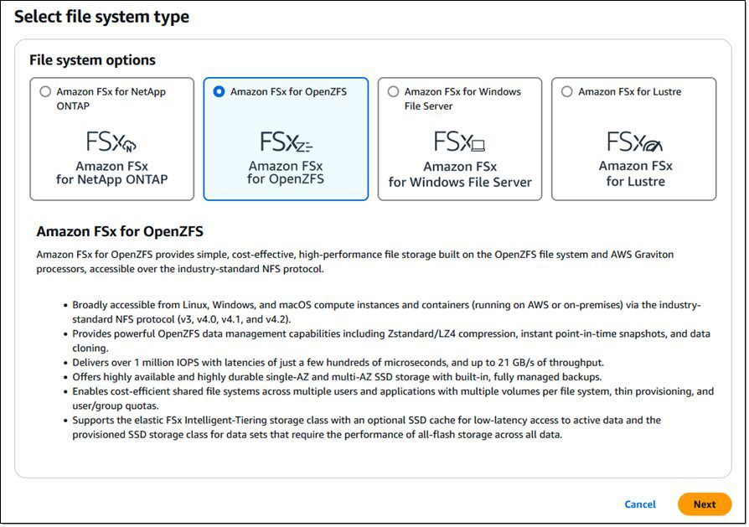
Task: Click the FSx for NetApp ONTAP logo icon
Action: pos(112,144)
